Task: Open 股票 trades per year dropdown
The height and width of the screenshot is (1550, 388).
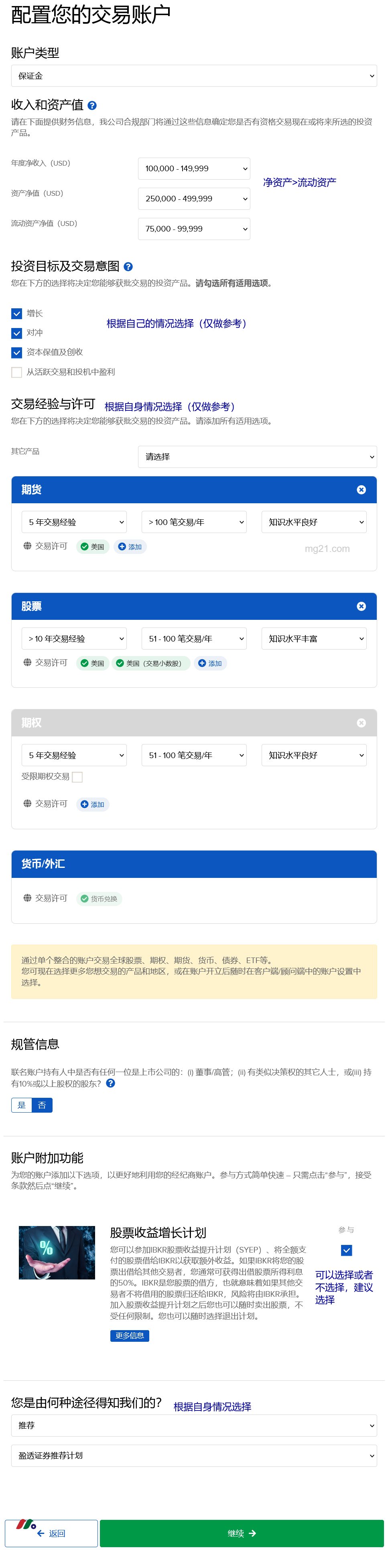Action: click(194, 639)
